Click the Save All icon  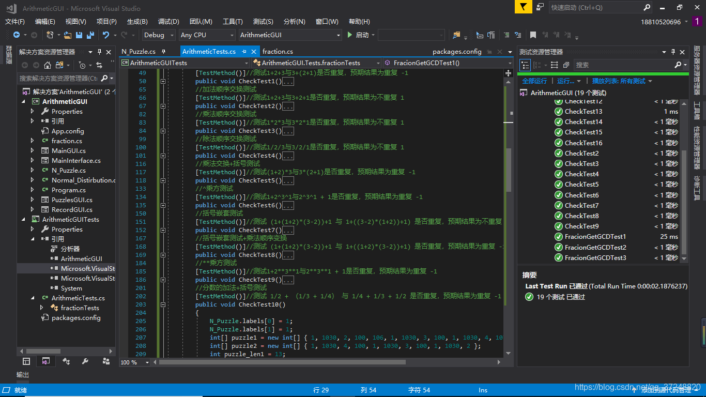90,35
